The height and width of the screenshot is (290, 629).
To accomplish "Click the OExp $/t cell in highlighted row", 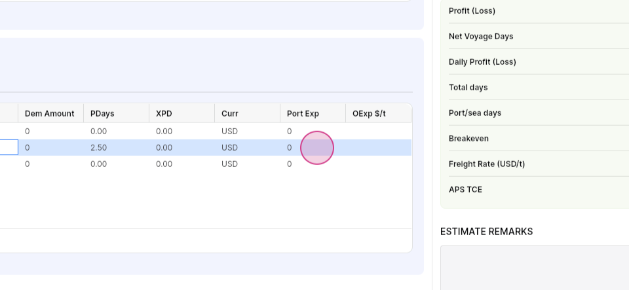I will pos(378,147).
